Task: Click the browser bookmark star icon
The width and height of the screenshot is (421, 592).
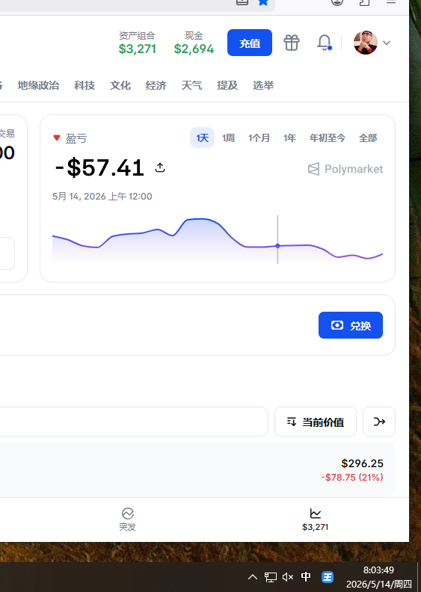Action: [x=263, y=2]
